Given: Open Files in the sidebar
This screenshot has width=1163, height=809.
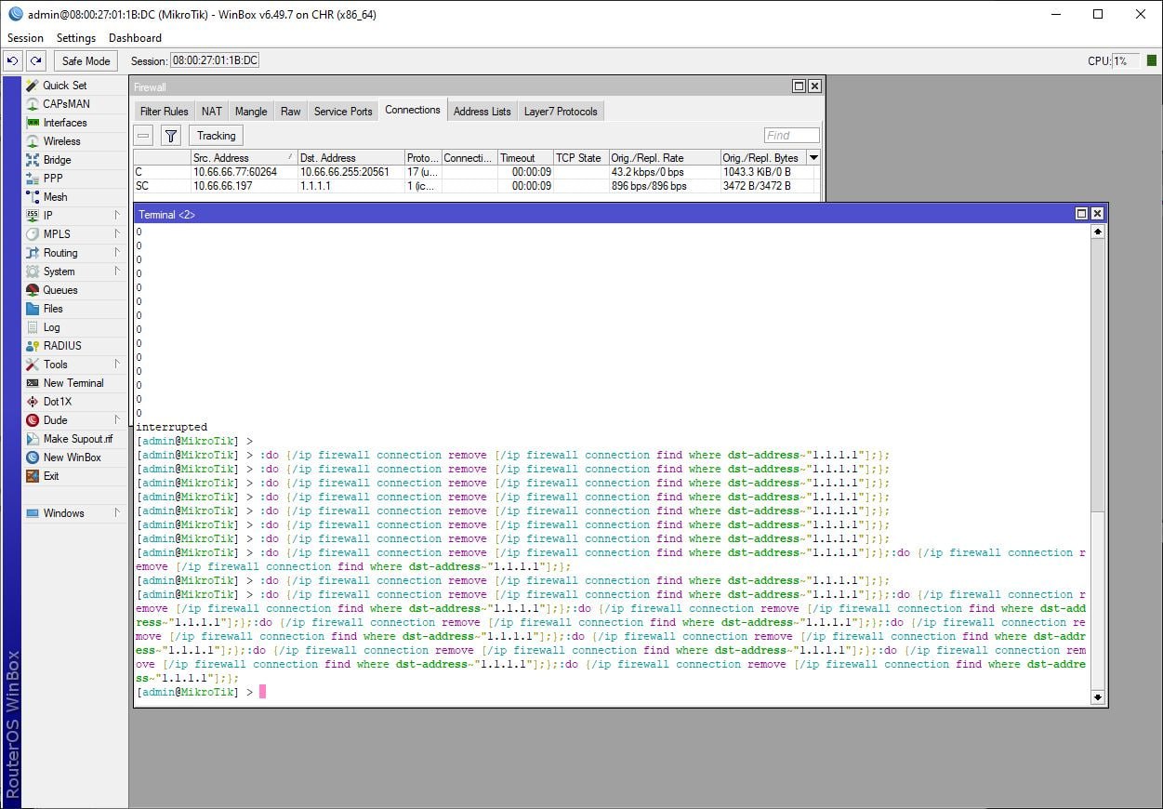Looking at the screenshot, I should [53, 309].
